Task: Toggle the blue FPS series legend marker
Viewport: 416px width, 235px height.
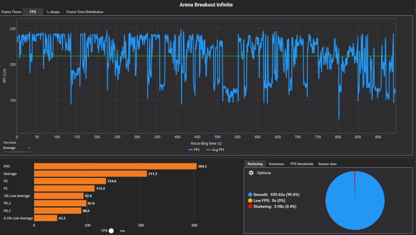Action: coord(191,150)
